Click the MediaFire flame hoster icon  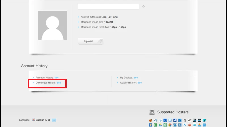[185, 125]
